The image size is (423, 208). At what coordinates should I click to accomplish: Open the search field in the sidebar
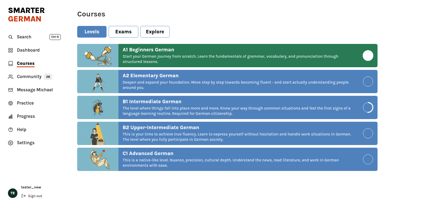click(34, 37)
